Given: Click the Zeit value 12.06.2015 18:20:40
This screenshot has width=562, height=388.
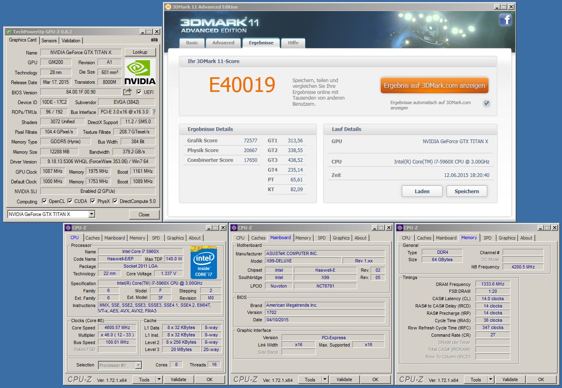Looking at the screenshot, I should point(467,175).
